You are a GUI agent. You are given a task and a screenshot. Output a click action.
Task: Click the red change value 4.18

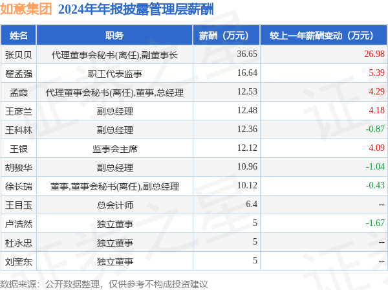point(376,110)
